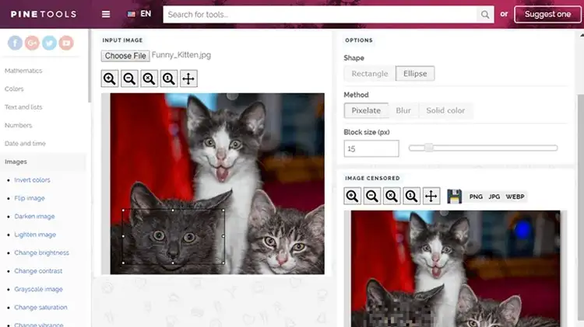Open the Flip image tool
Image resolution: width=584 pixels, height=327 pixels.
(30, 198)
